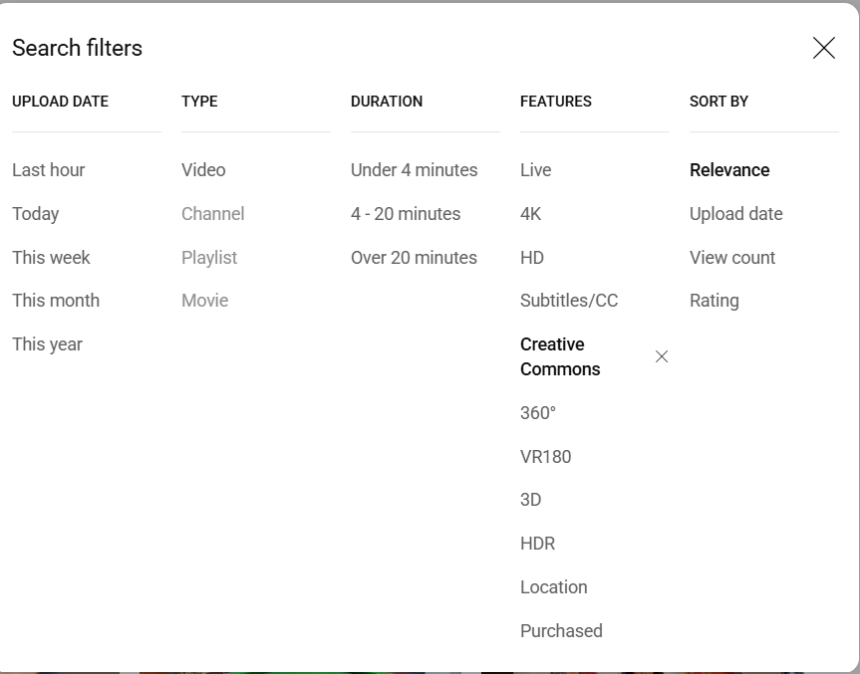The height and width of the screenshot is (674, 860).
Task: Enable the HDR feature filter
Action: 537,544
